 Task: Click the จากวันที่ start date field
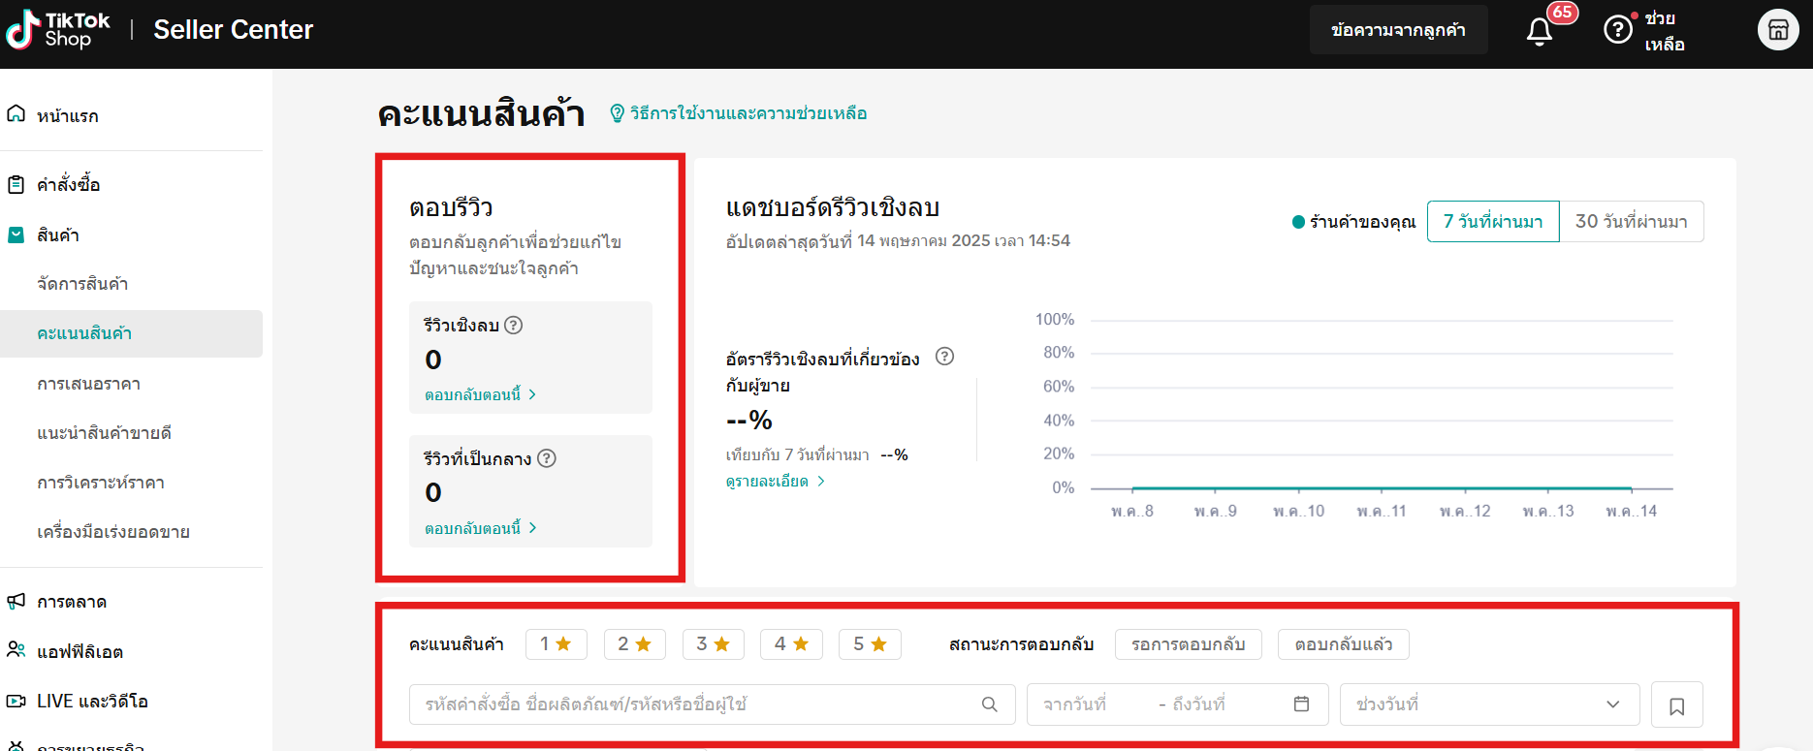click(x=1075, y=704)
